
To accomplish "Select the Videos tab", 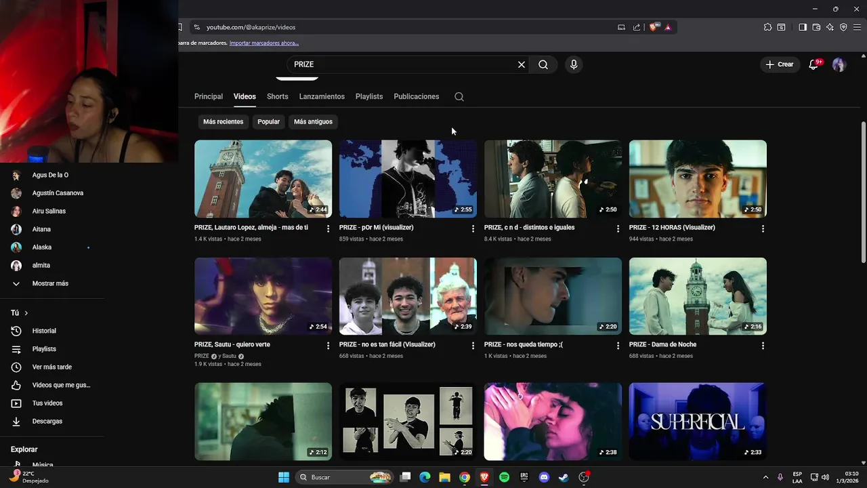I will coord(245,96).
